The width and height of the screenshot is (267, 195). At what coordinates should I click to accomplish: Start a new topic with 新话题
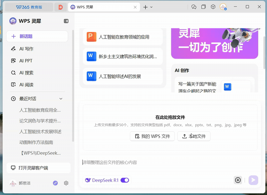click(x=37, y=36)
